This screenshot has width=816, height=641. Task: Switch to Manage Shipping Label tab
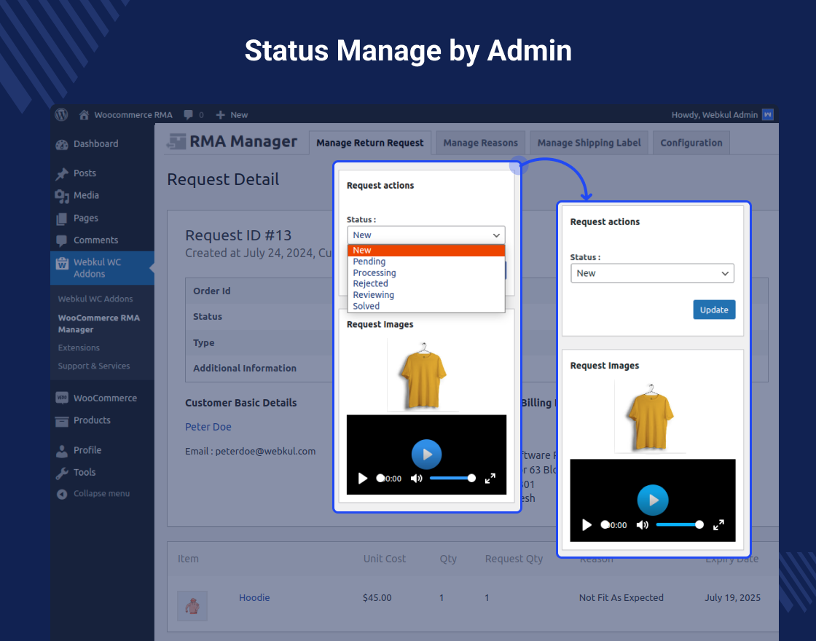pyautogui.click(x=589, y=143)
